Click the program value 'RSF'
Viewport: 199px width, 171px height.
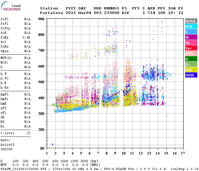coord(126,13)
